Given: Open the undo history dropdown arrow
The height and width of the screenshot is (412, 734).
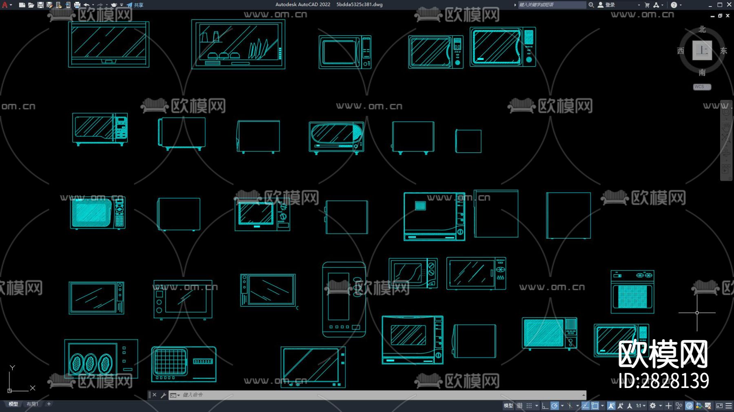Looking at the screenshot, I should tap(93, 5).
